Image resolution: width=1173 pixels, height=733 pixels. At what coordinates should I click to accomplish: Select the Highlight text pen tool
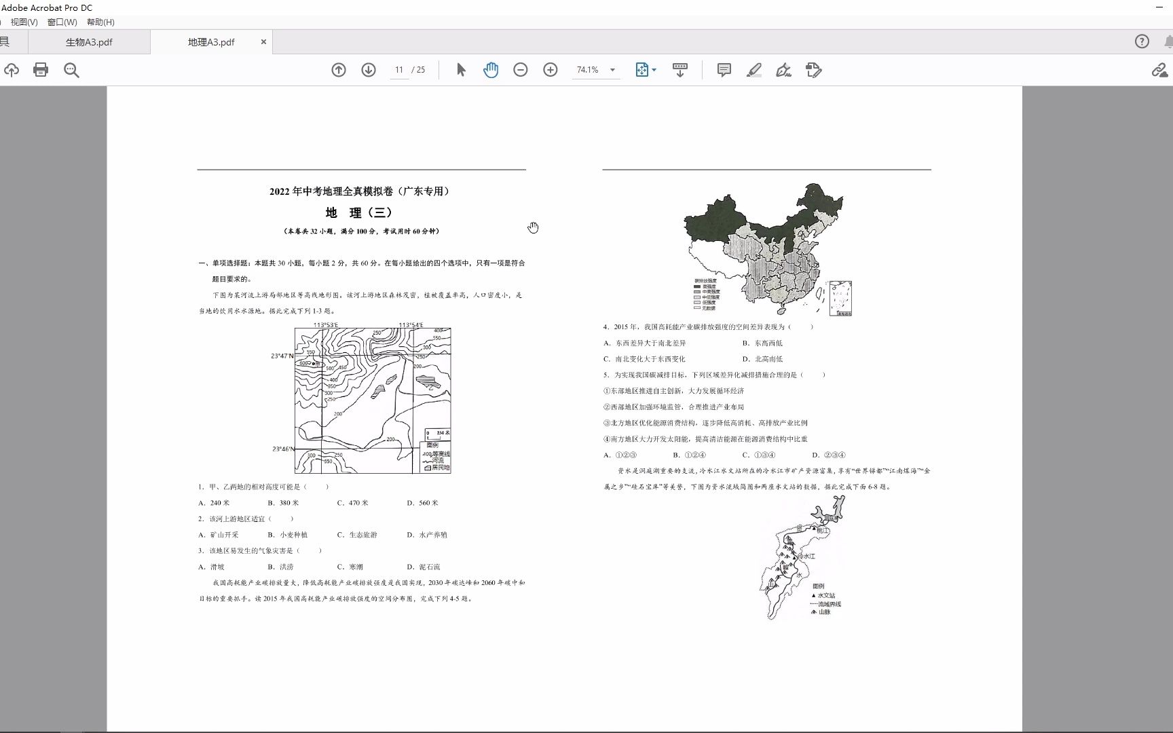click(x=754, y=70)
